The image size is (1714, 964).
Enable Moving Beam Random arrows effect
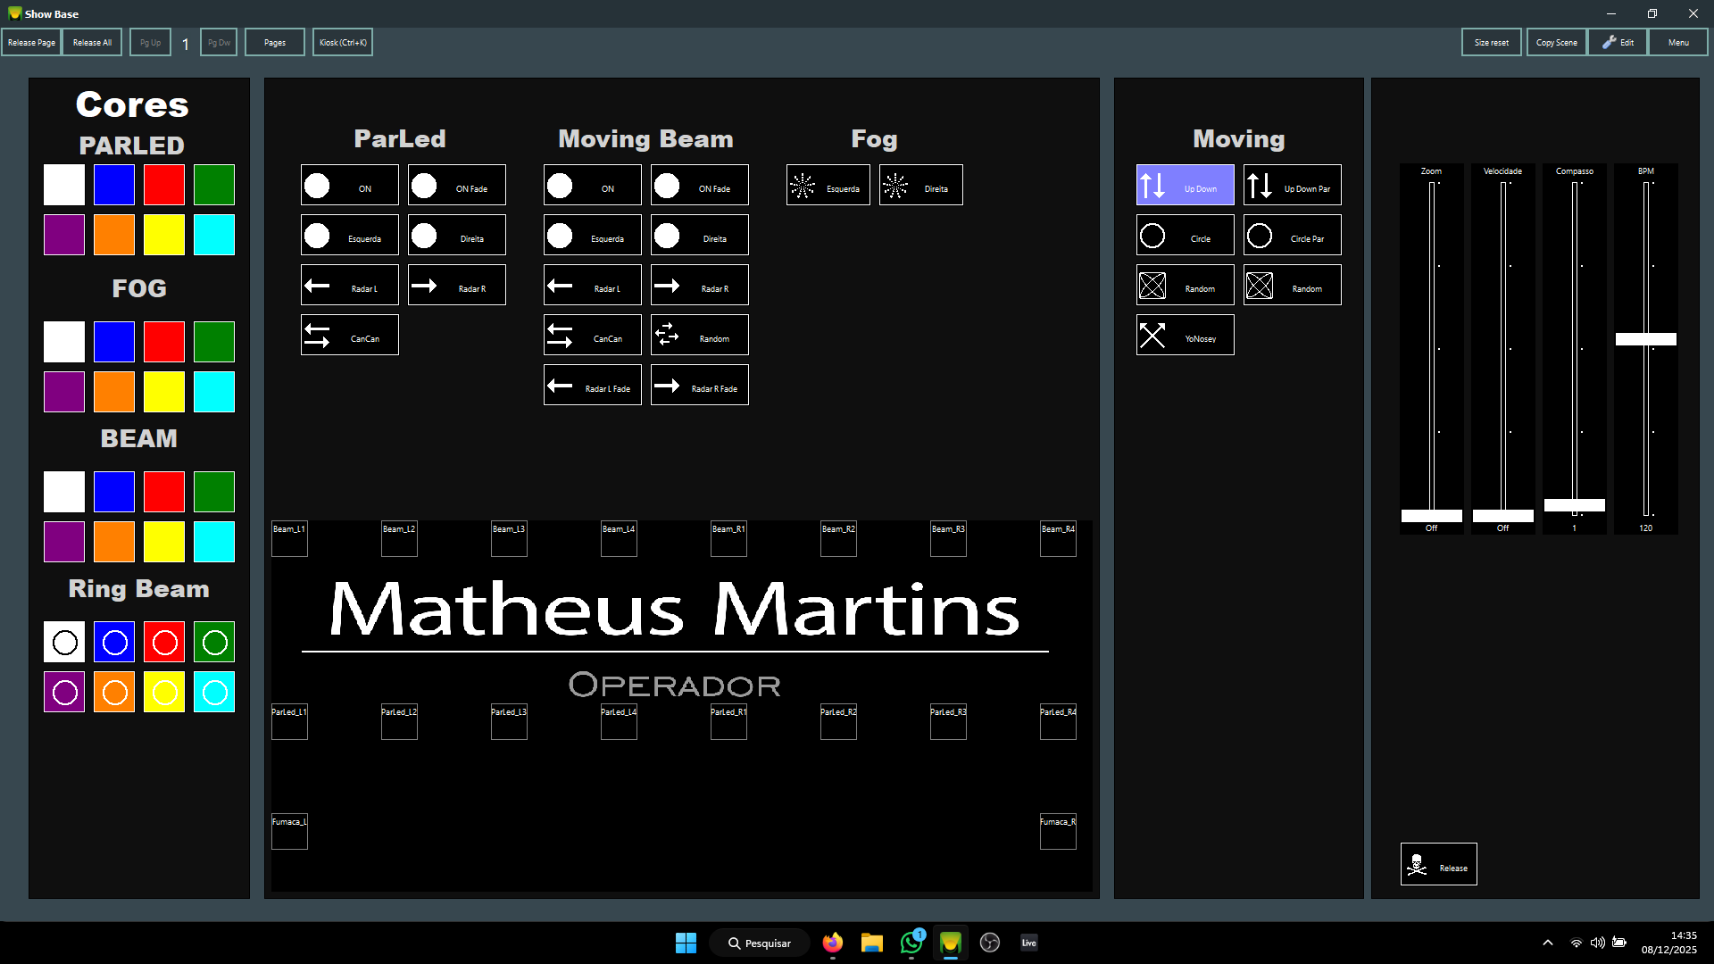point(699,335)
